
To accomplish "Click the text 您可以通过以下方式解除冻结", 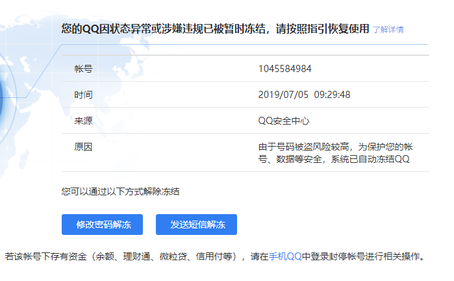I will [120, 191].
